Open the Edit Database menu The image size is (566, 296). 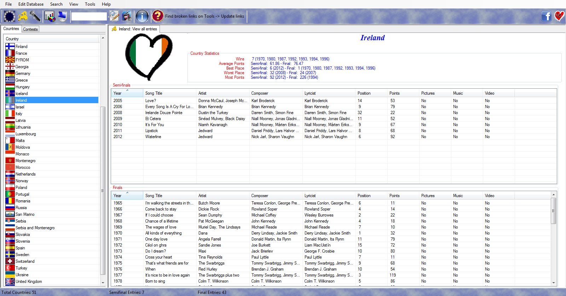click(31, 4)
